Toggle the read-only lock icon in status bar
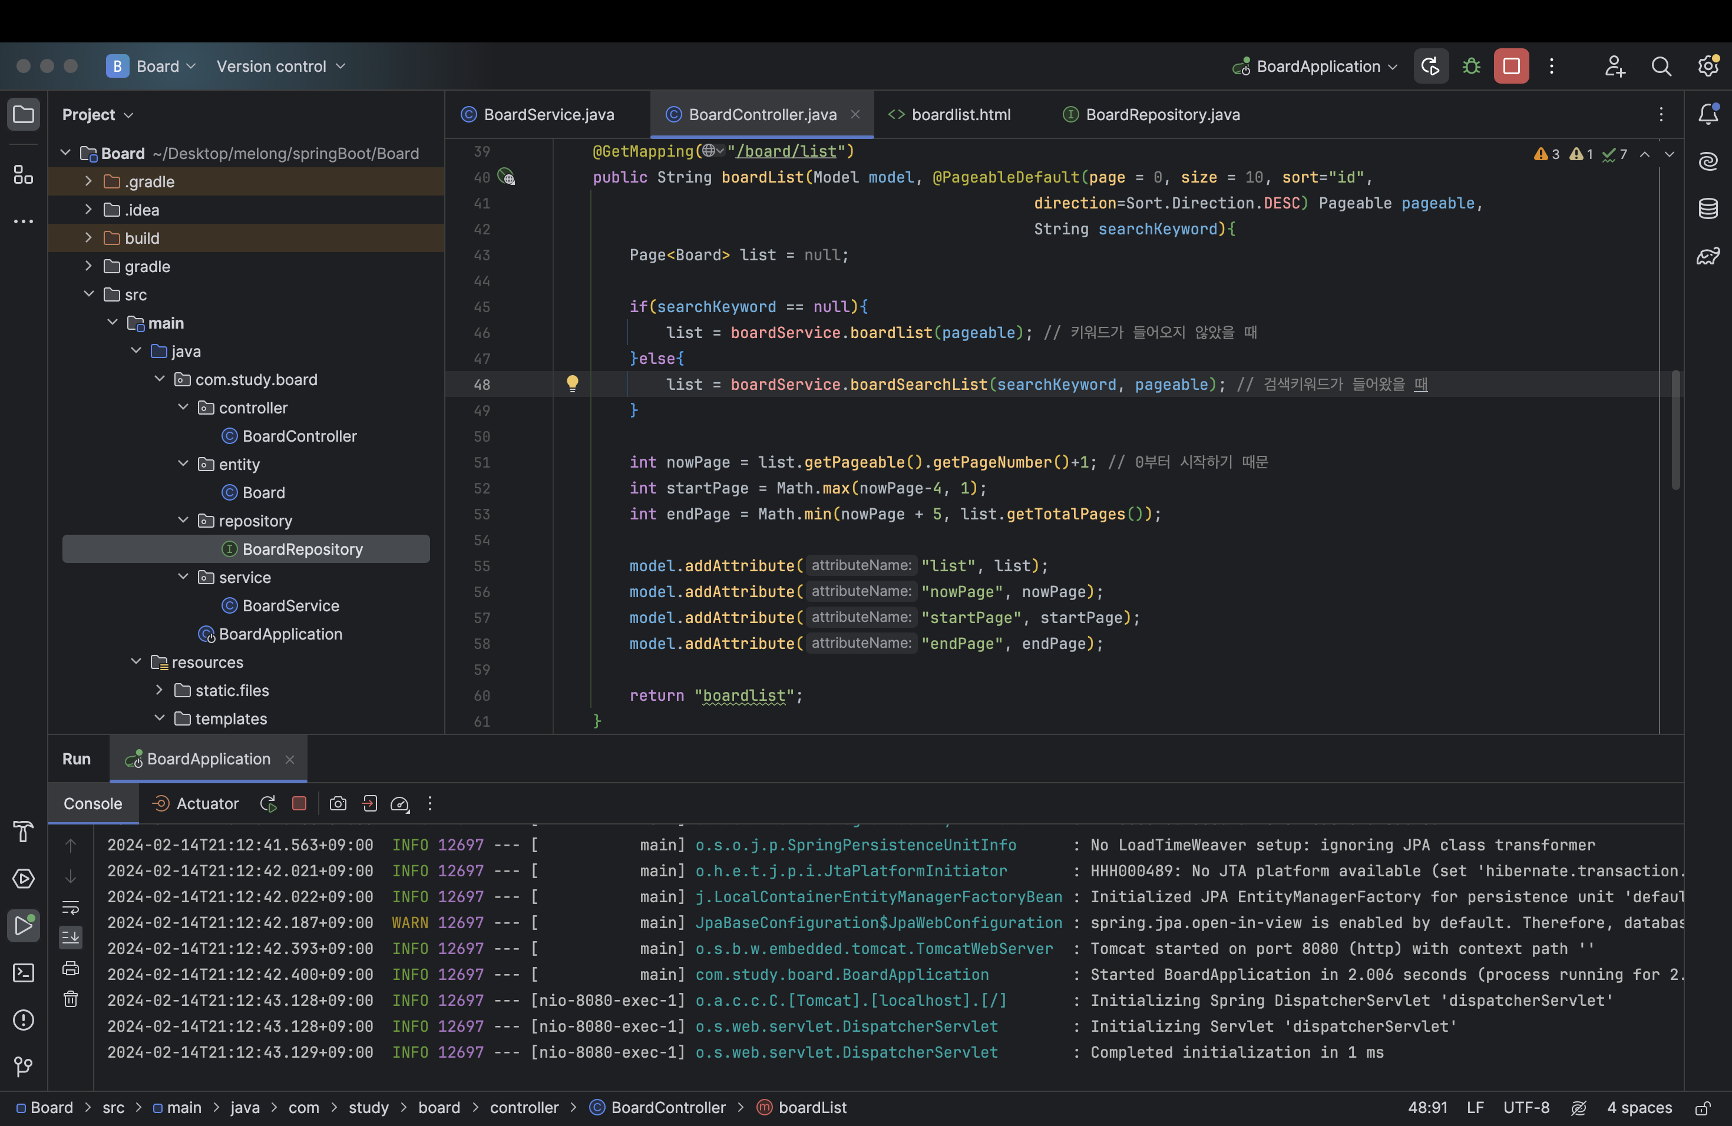 1702,1108
